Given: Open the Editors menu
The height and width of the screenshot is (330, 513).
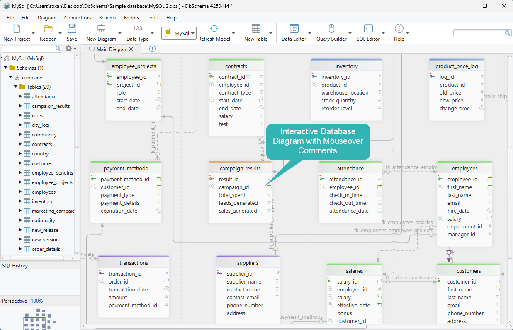Looking at the screenshot, I should pyautogui.click(x=131, y=18).
